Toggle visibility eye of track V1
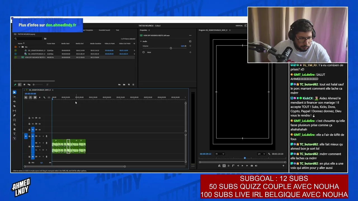358x201 pixels. click(39, 130)
